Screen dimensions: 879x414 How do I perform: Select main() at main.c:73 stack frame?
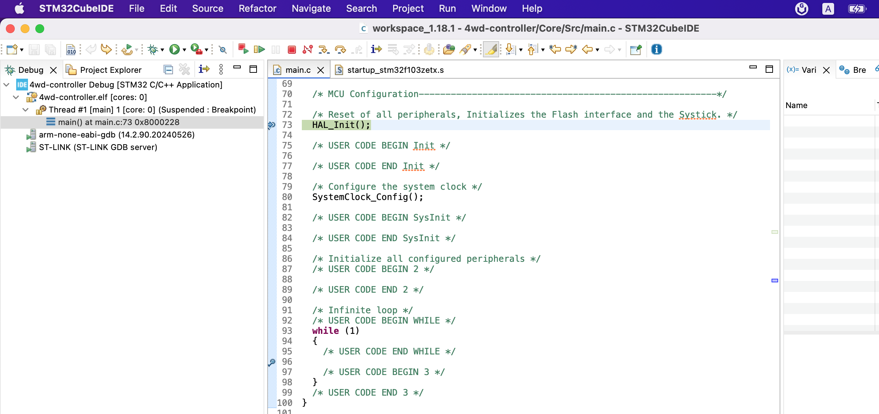pyautogui.click(x=119, y=122)
